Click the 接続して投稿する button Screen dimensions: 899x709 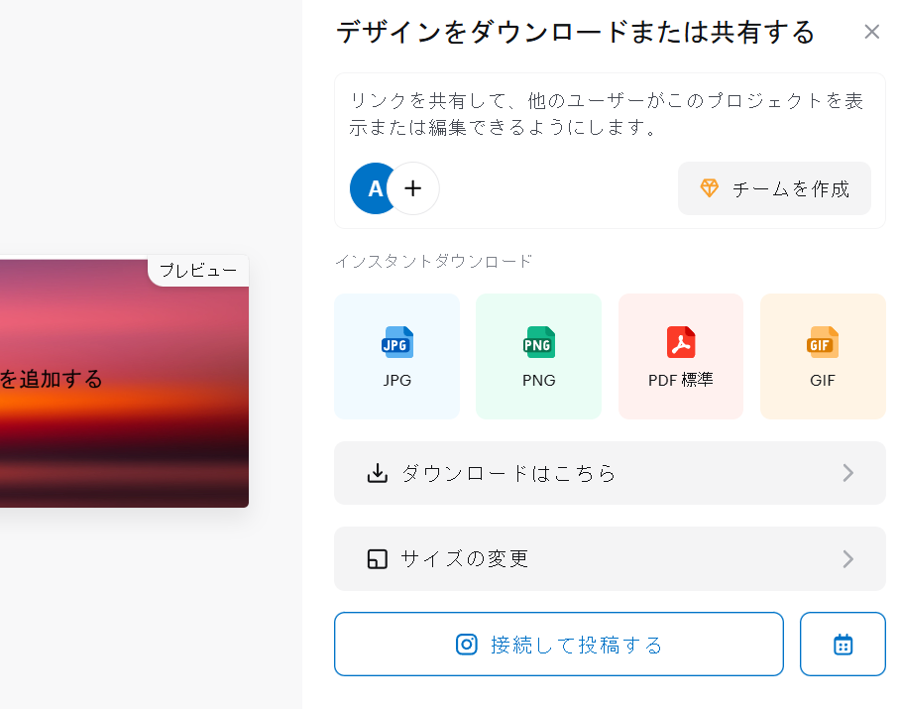click(559, 645)
